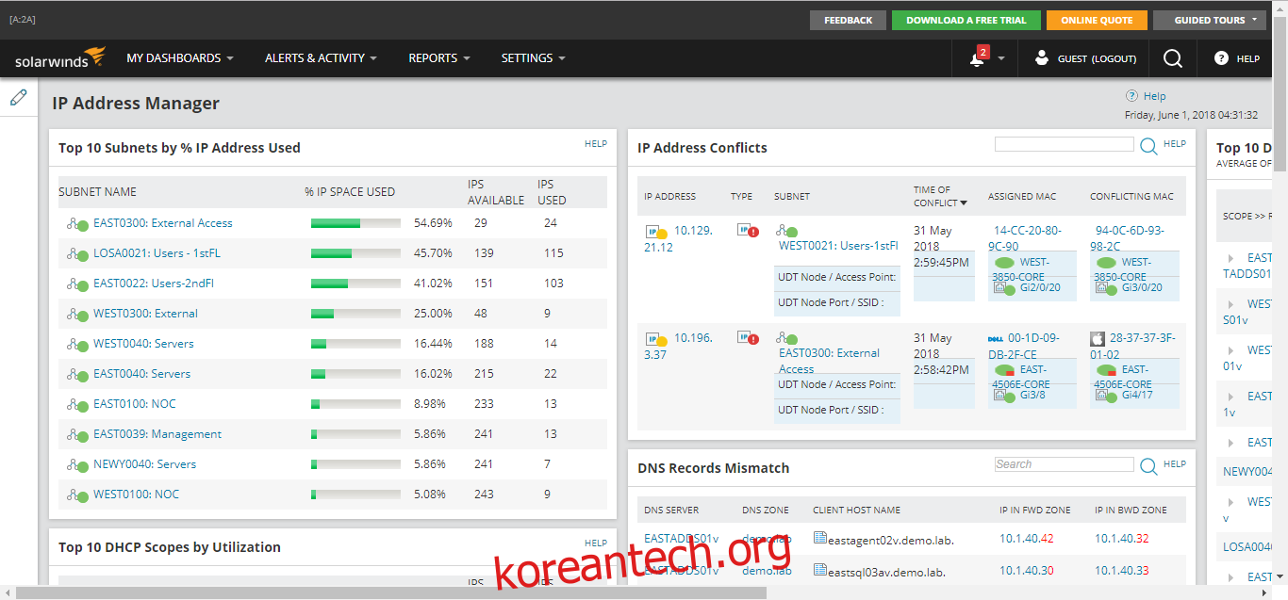This screenshot has width=1288, height=600.
Task: Open the notifications bell with 2 alerts
Action: coord(979,57)
